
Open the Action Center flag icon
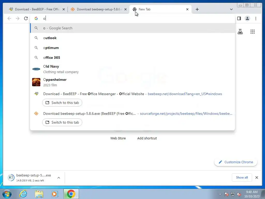click(226, 194)
